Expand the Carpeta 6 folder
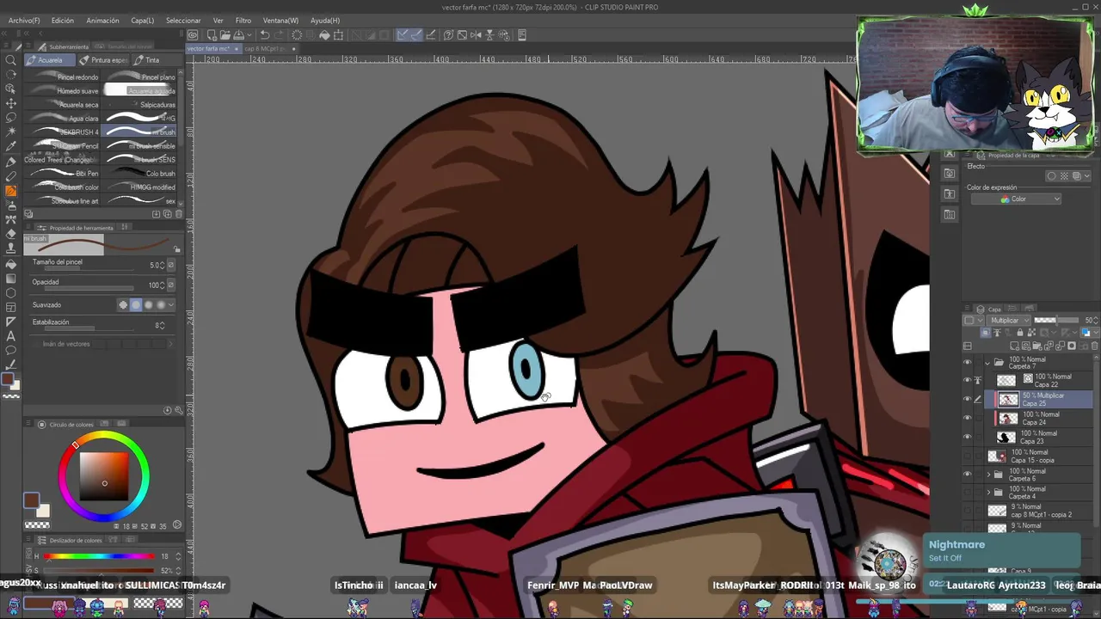The height and width of the screenshot is (619, 1101). pyautogui.click(x=987, y=474)
